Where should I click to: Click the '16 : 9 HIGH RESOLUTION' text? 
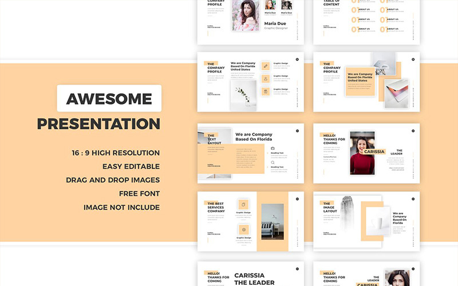click(116, 153)
